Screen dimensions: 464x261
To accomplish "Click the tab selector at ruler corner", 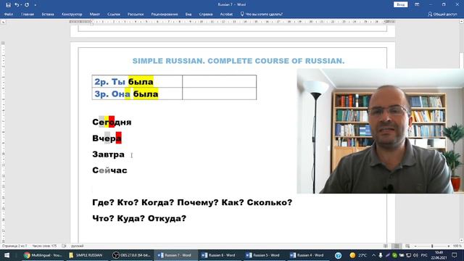I will (x=3, y=22).
